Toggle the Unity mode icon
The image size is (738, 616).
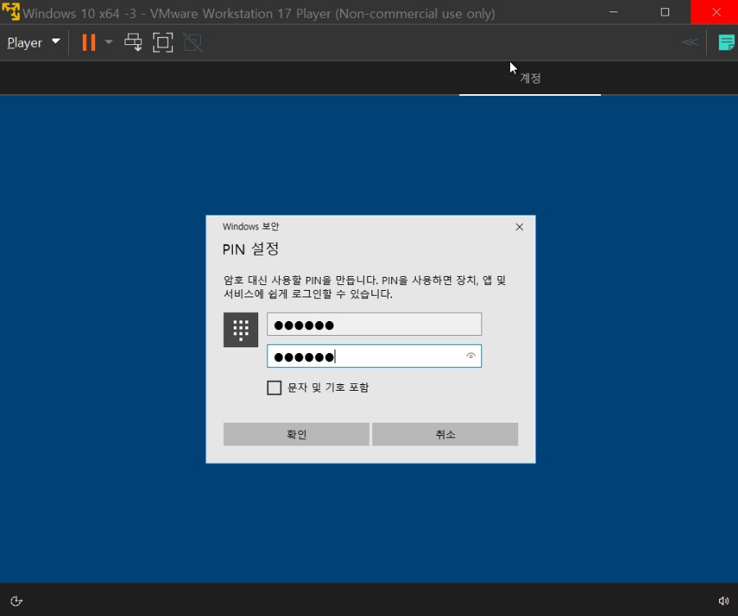coord(193,43)
